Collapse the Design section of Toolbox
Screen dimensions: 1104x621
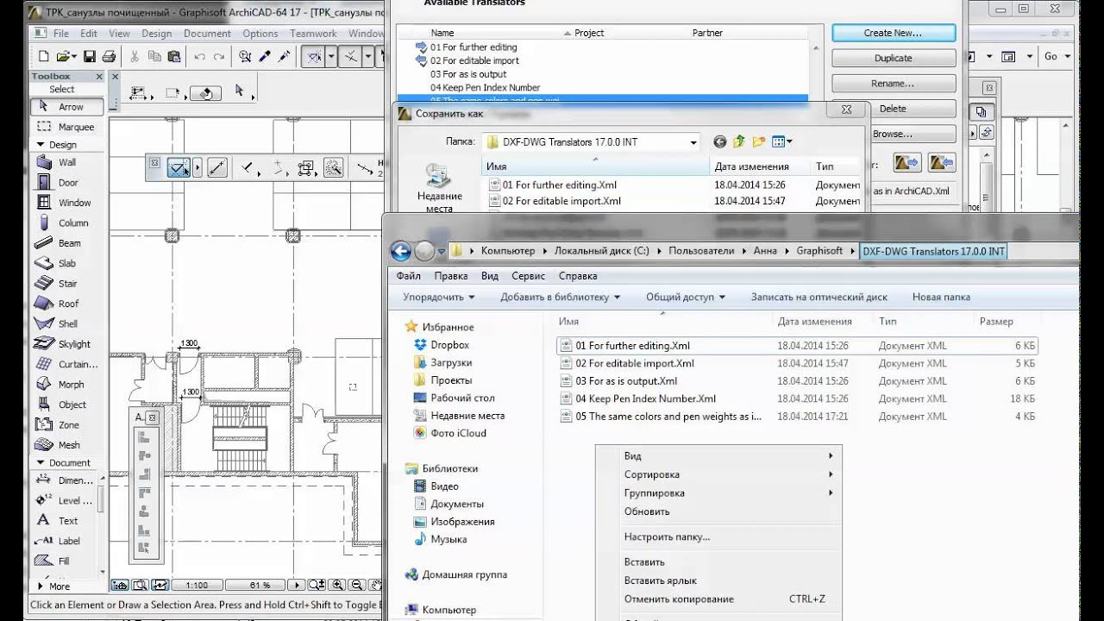tap(41, 145)
